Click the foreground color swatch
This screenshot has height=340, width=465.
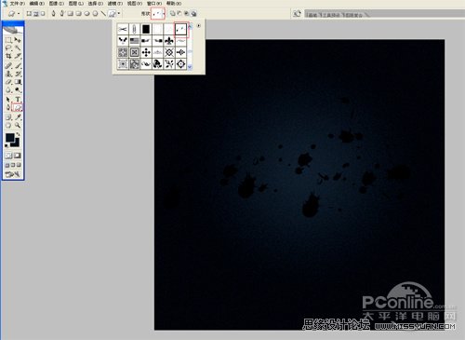pyautogui.click(x=10, y=138)
